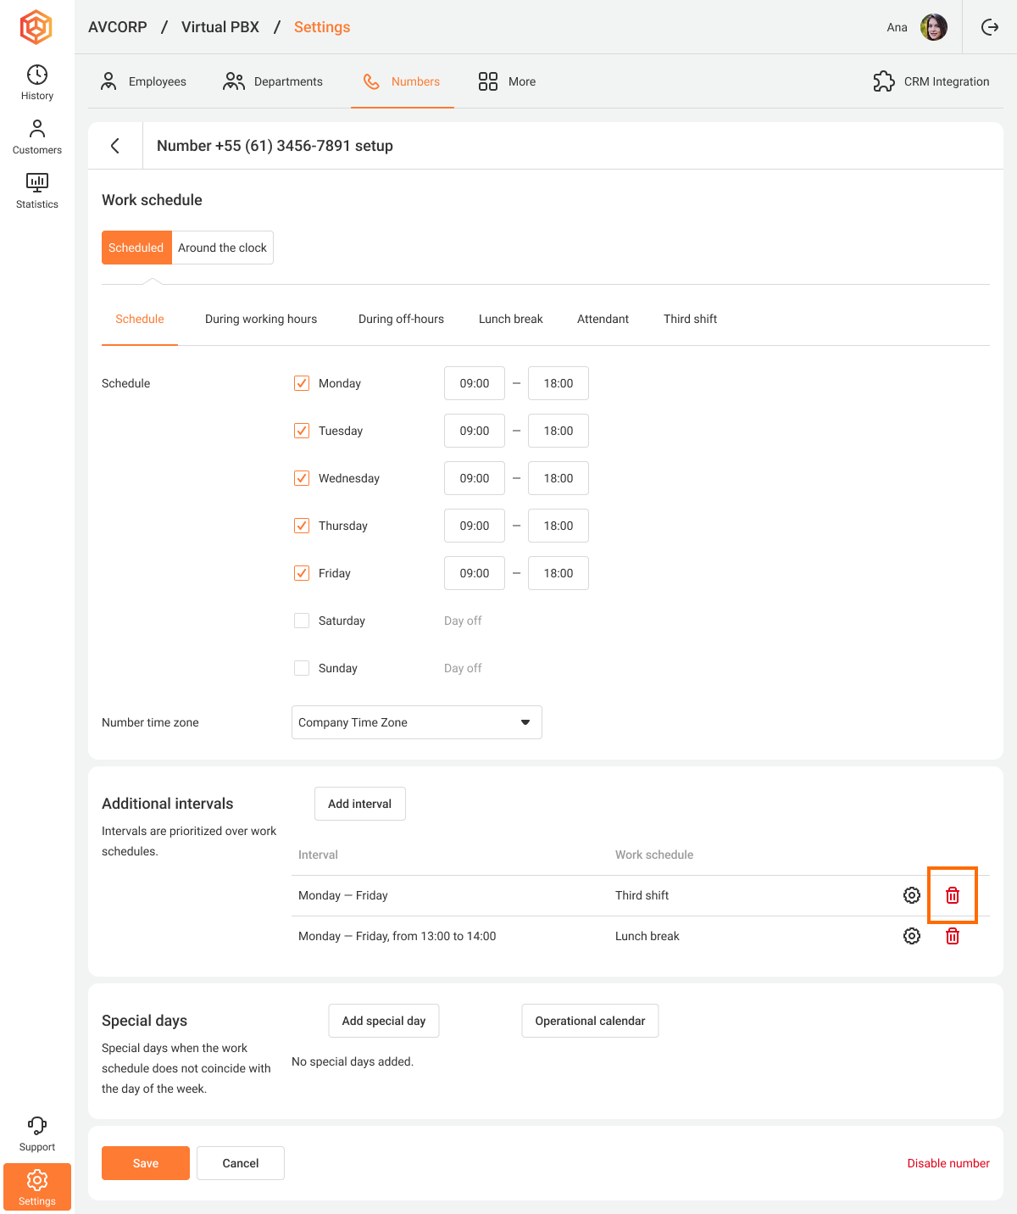Click the More grid icon

[x=487, y=81]
